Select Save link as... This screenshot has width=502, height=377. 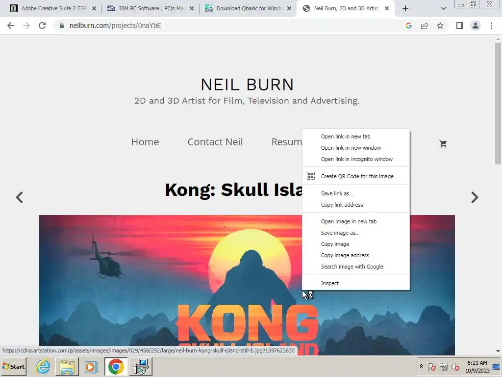pyautogui.click(x=356, y=193)
